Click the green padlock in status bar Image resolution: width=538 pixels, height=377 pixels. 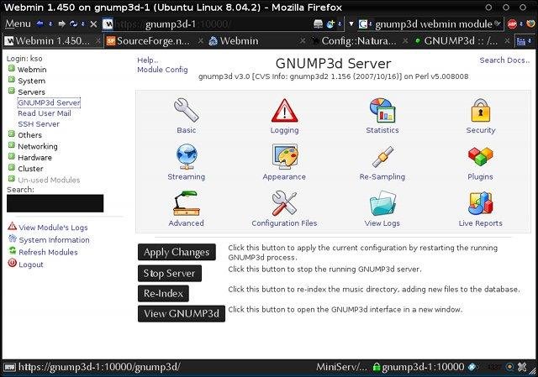pyautogui.click(x=377, y=367)
